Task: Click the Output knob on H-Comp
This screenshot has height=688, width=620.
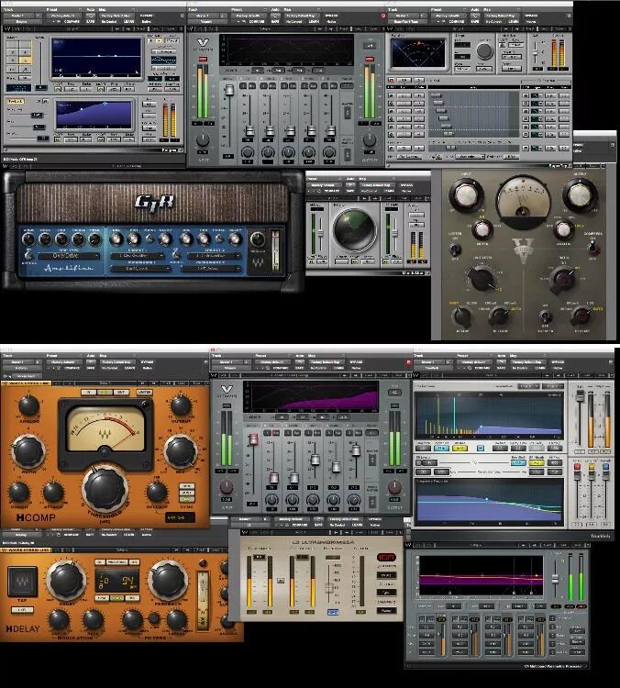Action: (x=181, y=405)
